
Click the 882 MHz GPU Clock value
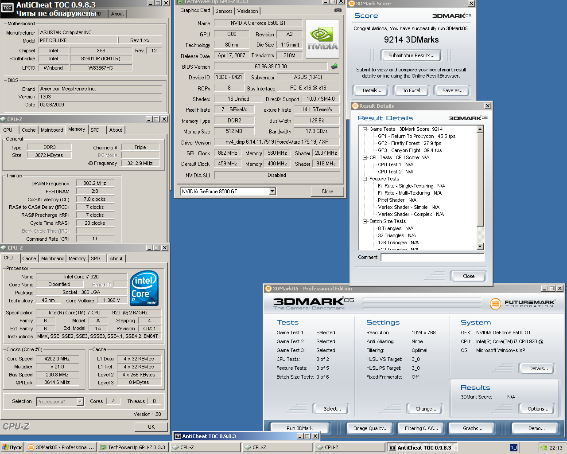click(x=227, y=153)
